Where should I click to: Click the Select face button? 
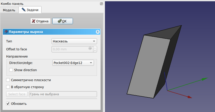[x=17, y=94]
